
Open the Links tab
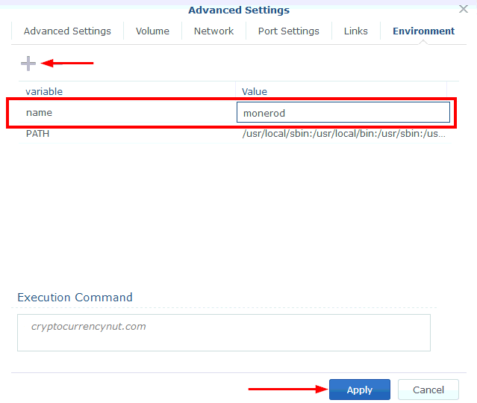coord(355,31)
